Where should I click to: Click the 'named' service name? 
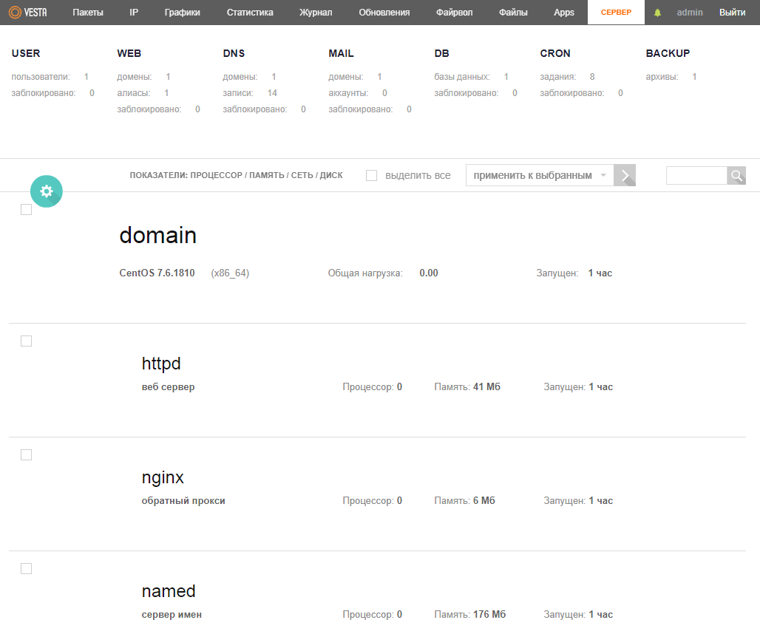click(x=169, y=591)
